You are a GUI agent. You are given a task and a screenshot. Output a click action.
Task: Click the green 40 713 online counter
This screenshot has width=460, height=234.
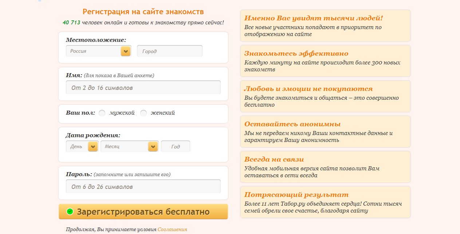(71, 23)
